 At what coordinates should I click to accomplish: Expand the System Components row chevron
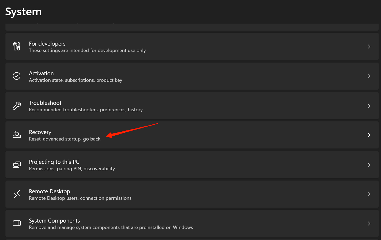point(369,223)
